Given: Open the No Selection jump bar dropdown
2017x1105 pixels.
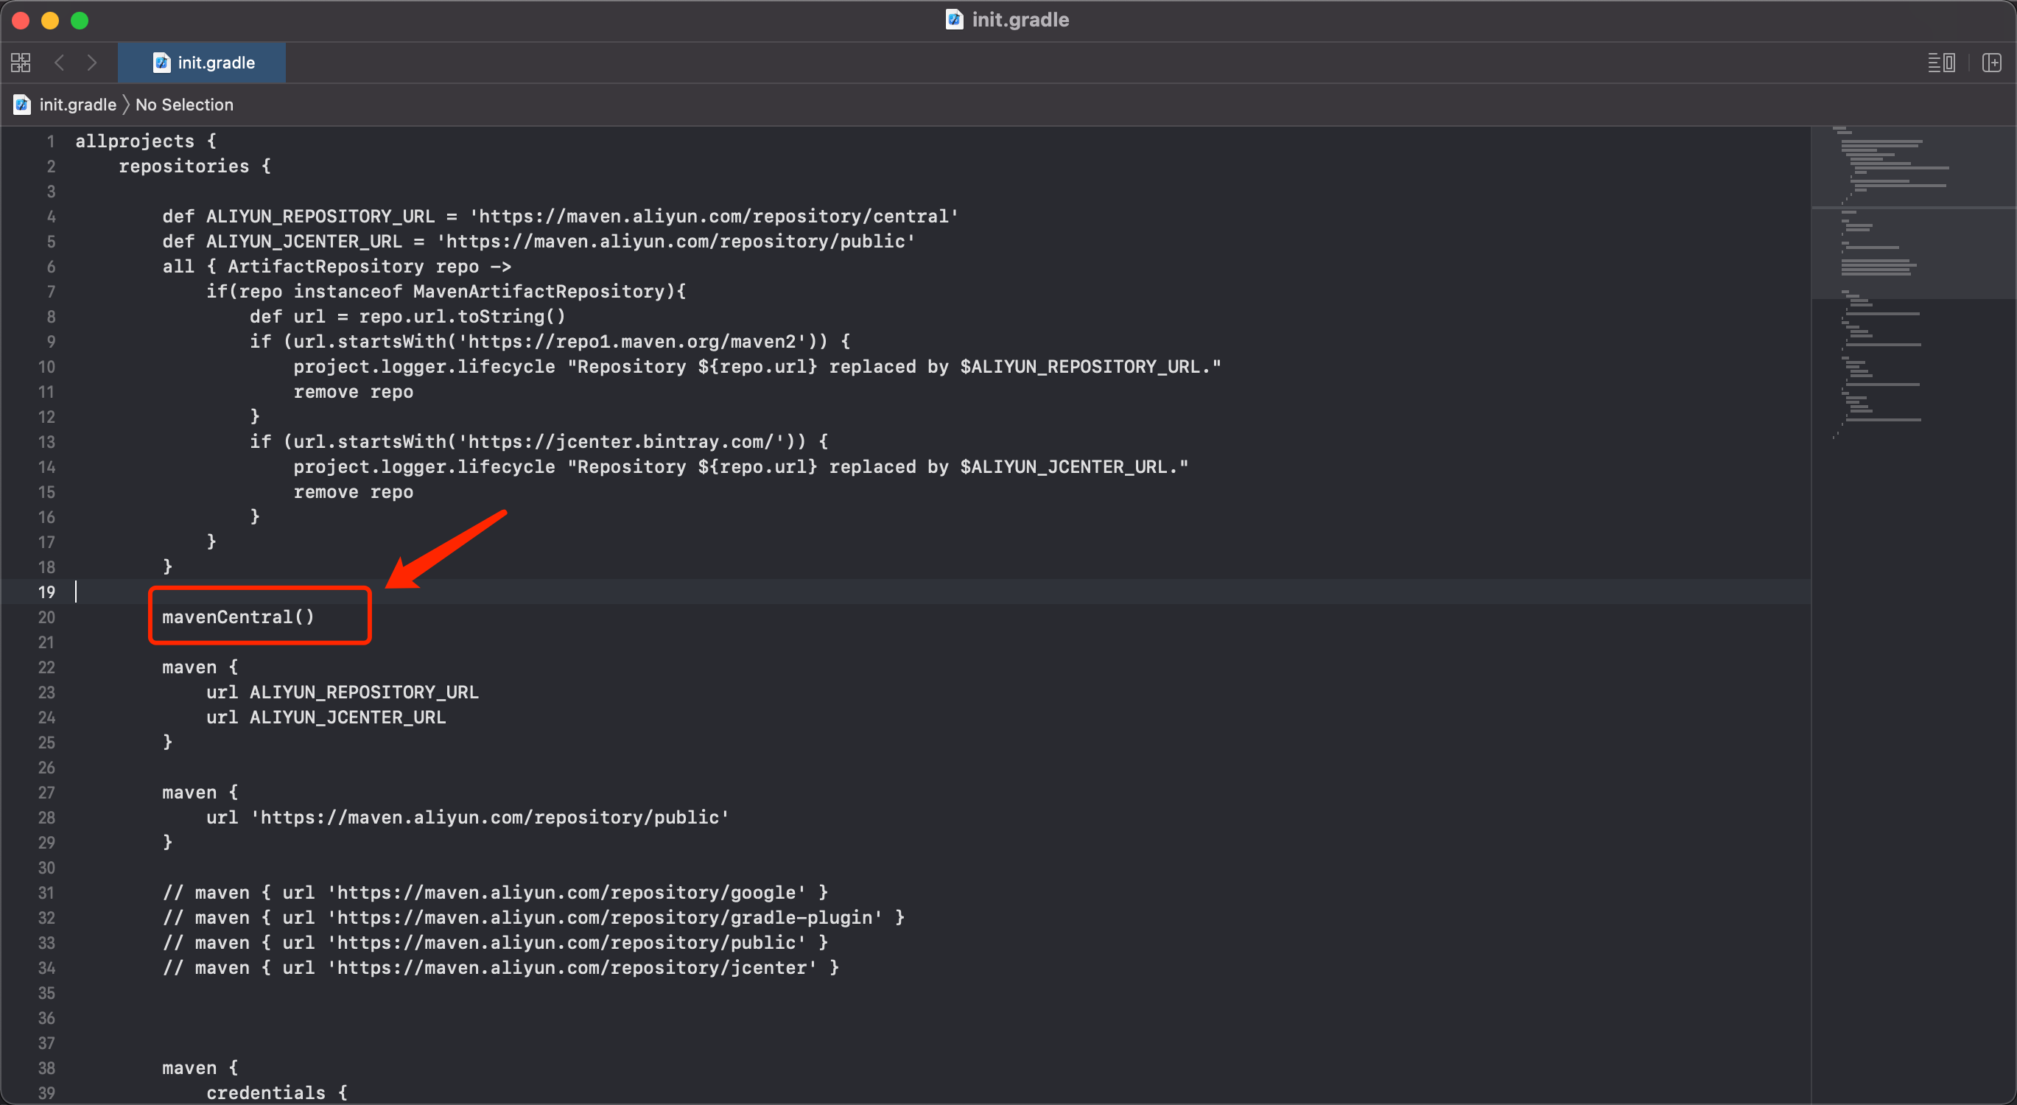Looking at the screenshot, I should (184, 104).
